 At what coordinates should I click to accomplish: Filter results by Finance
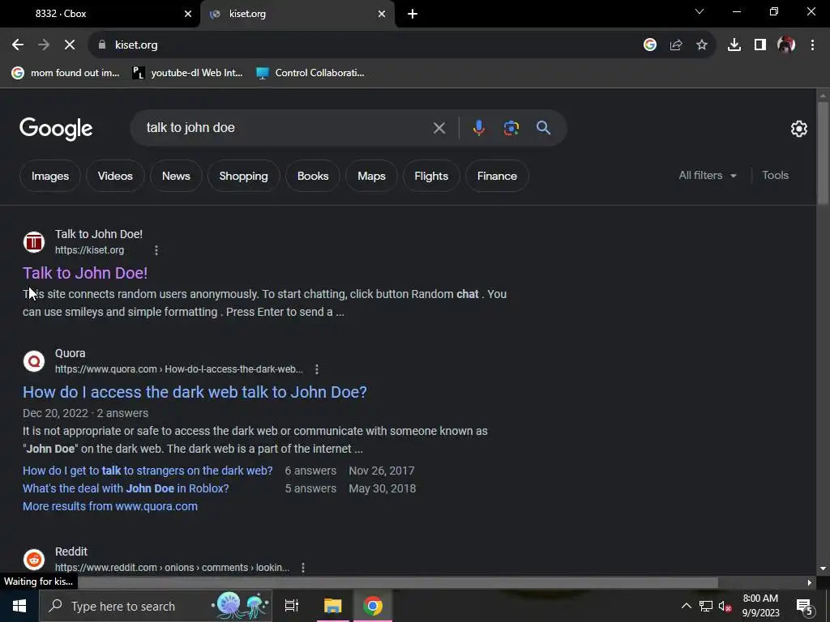(x=497, y=176)
